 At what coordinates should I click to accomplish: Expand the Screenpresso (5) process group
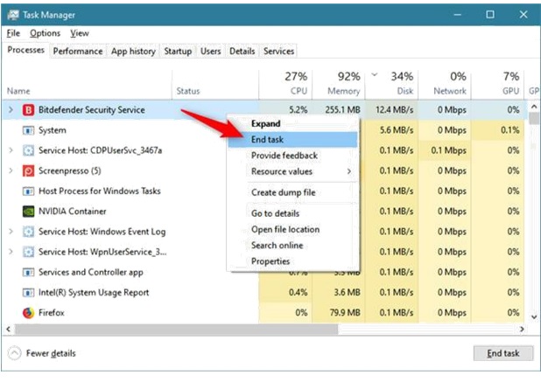11,170
